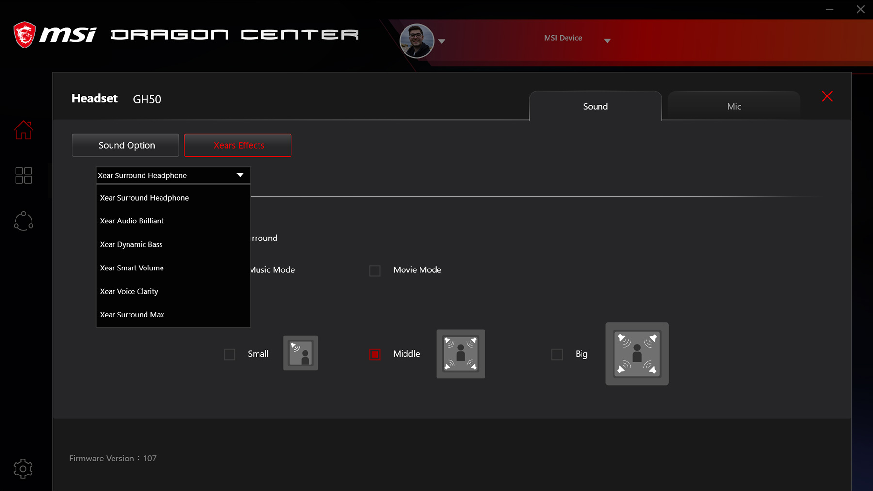The width and height of the screenshot is (873, 491).
Task: Expand the profile avatar dropdown arrow
Action: 442,41
